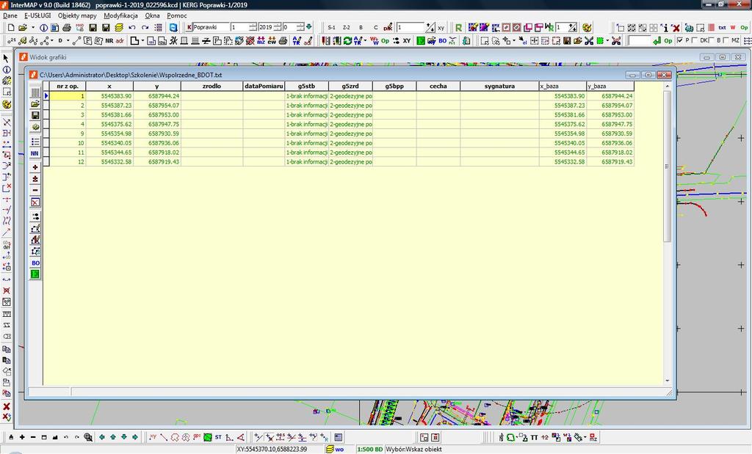Viewport: 752px width, 454px height.
Task: Click the ST icon in bottom toolbar
Action: coord(218,436)
